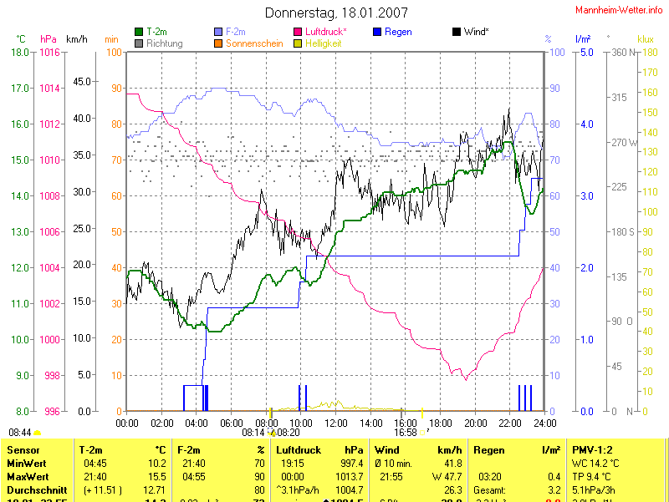Click the (+ 11.51 ) temperature deviation value

click(103, 490)
